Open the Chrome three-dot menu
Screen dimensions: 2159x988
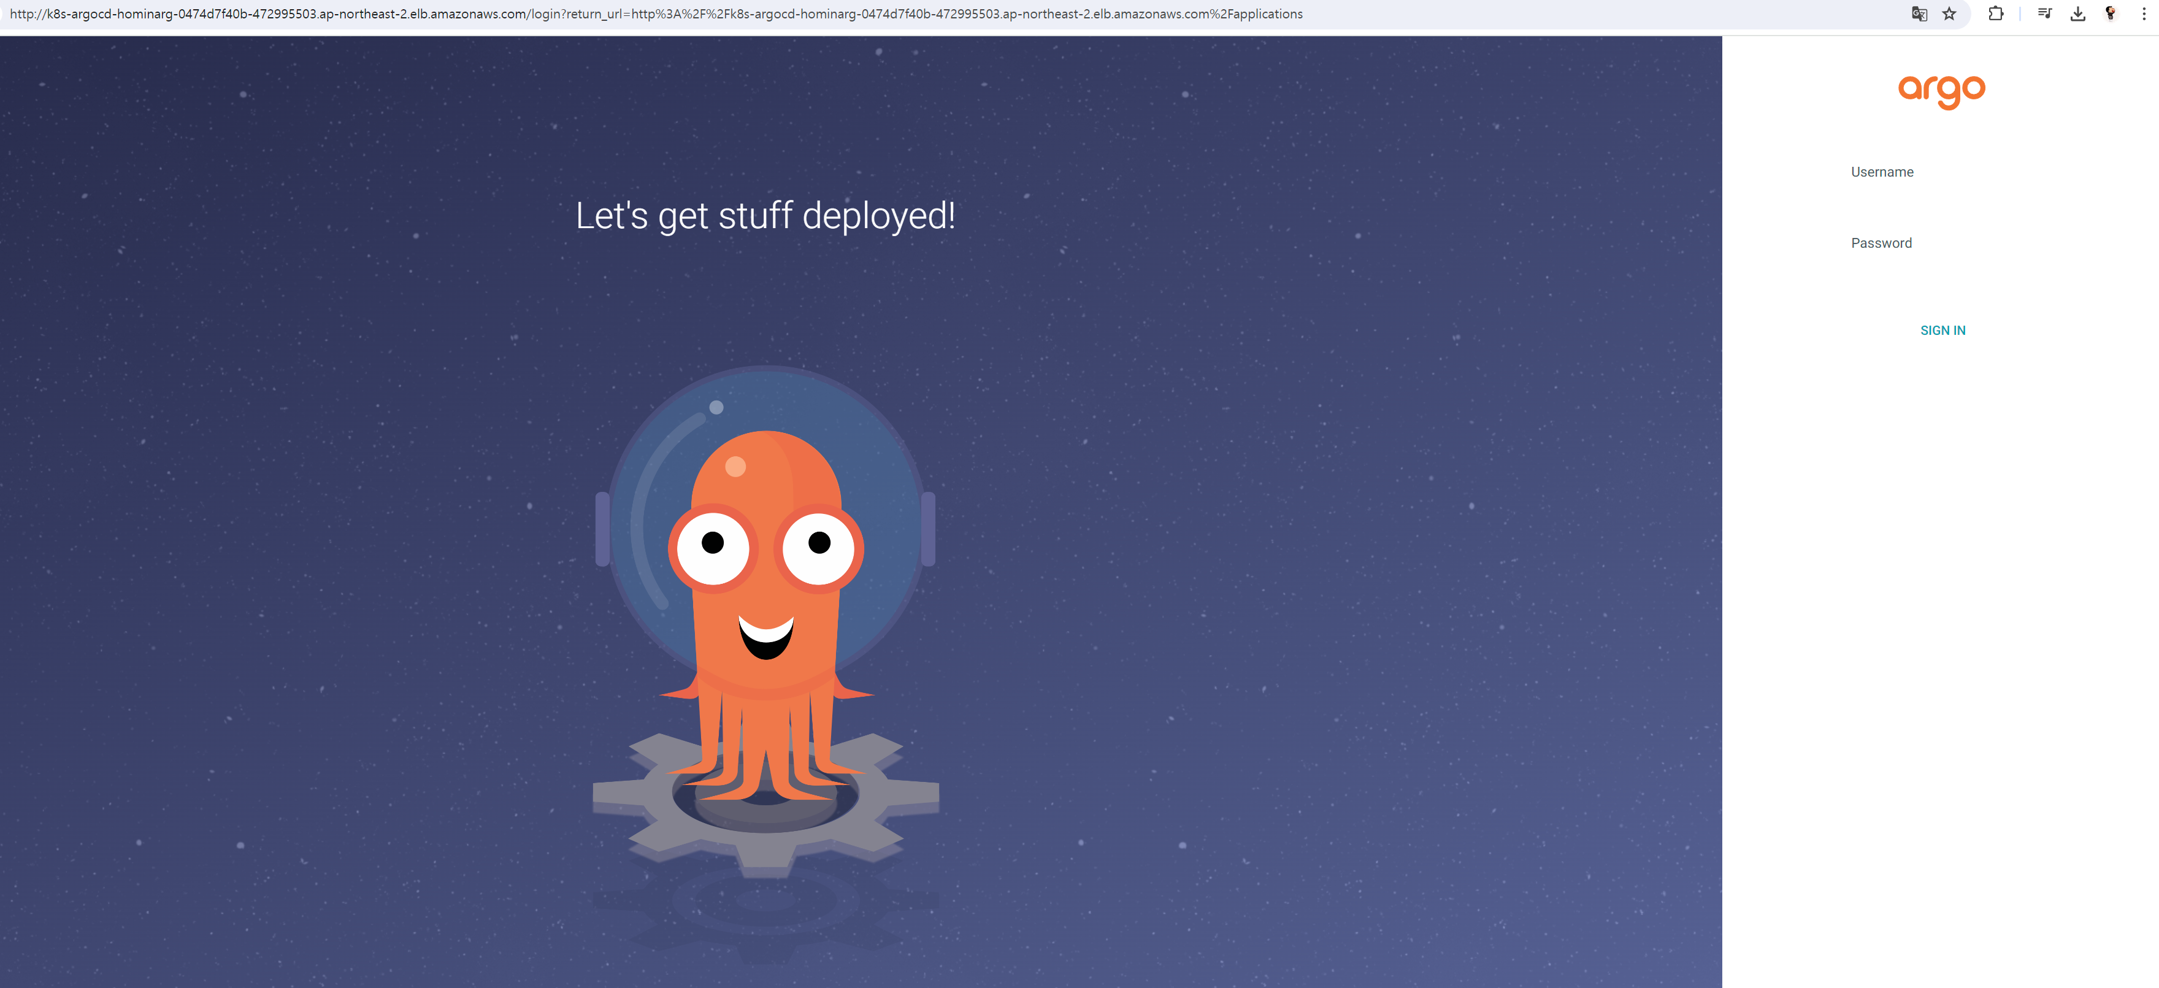(2144, 13)
